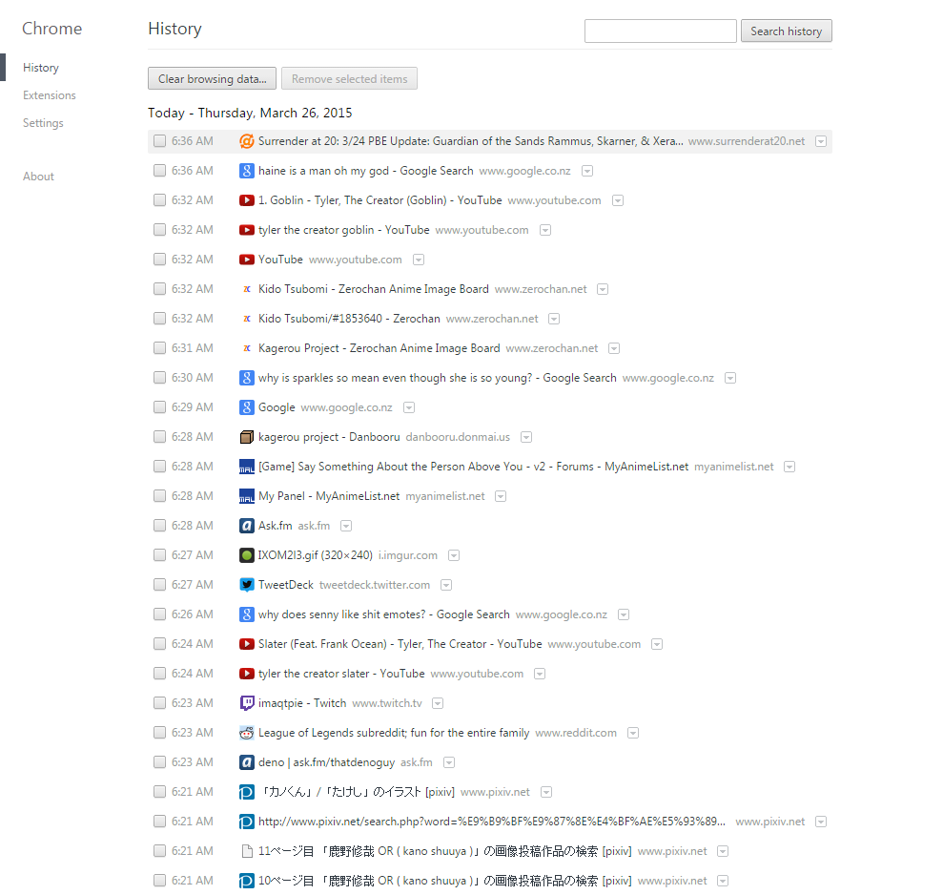Click YouTube icon for '1. Goblin' entry
The width and height of the screenshot is (943, 895).
247,200
